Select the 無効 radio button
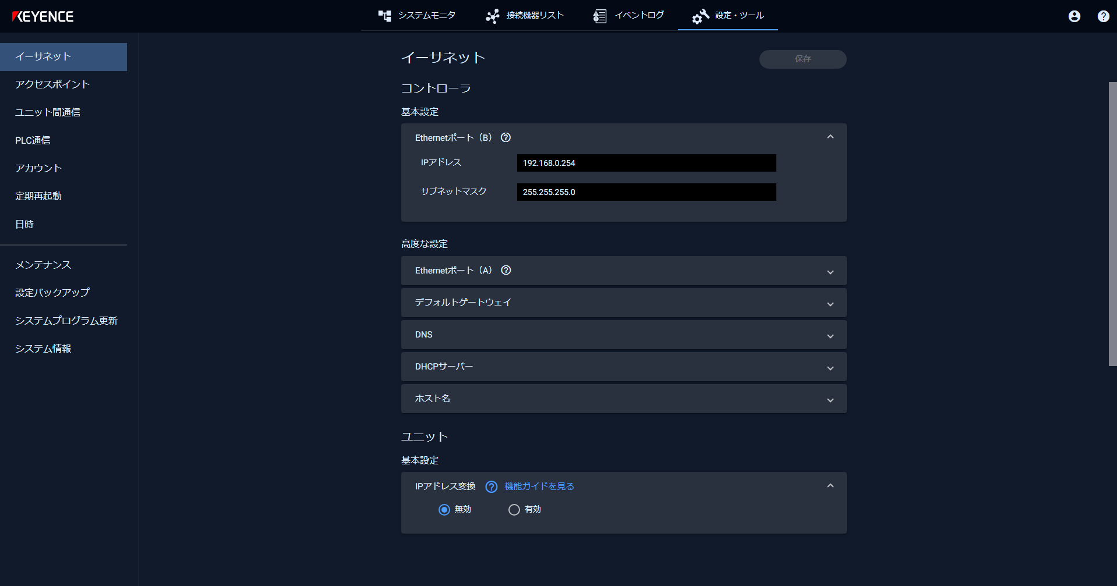The image size is (1117, 586). 444,509
